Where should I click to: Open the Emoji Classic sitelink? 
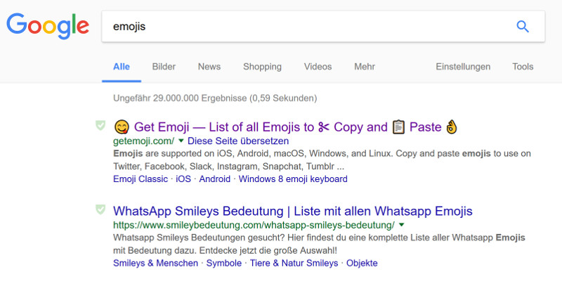click(x=140, y=179)
